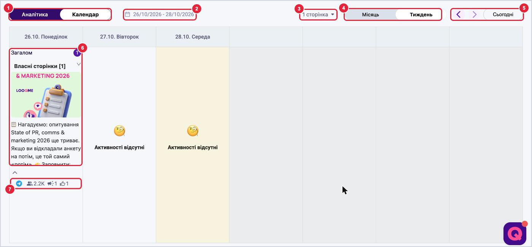Click the megaphone posts icon

click(x=51, y=184)
